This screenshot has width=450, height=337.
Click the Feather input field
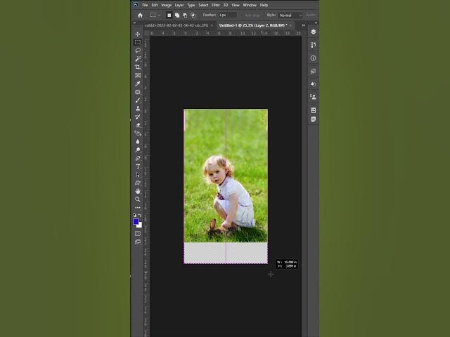[x=227, y=15]
